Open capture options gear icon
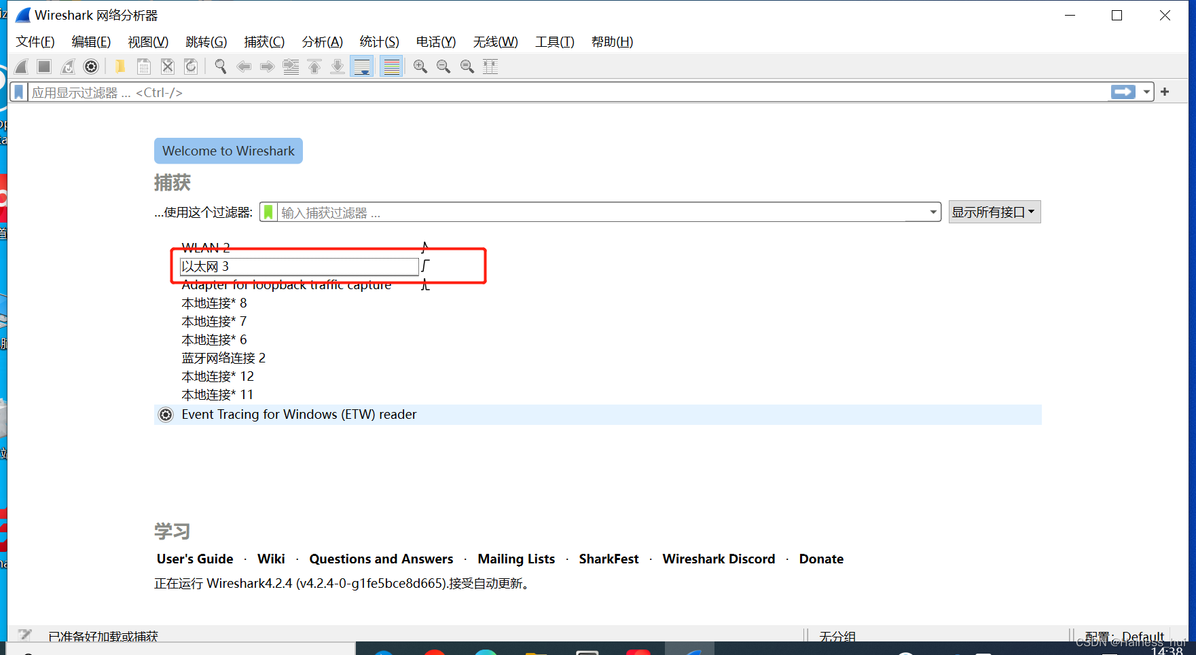The image size is (1196, 655). (x=91, y=67)
